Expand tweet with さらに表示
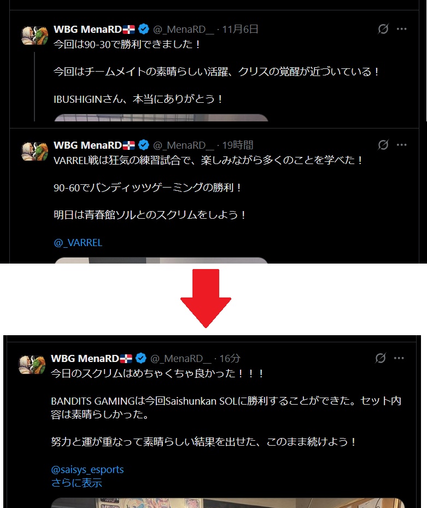This screenshot has height=508, width=427. (x=77, y=483)
